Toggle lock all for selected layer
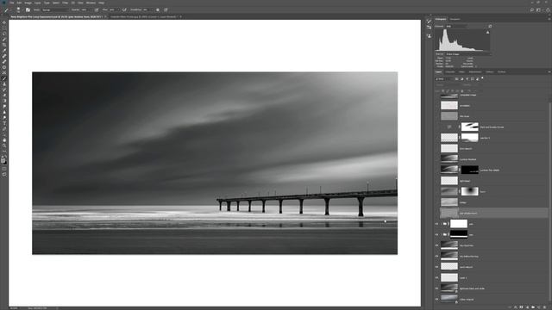Screen dimensions: 552x310 coord(462,90)
